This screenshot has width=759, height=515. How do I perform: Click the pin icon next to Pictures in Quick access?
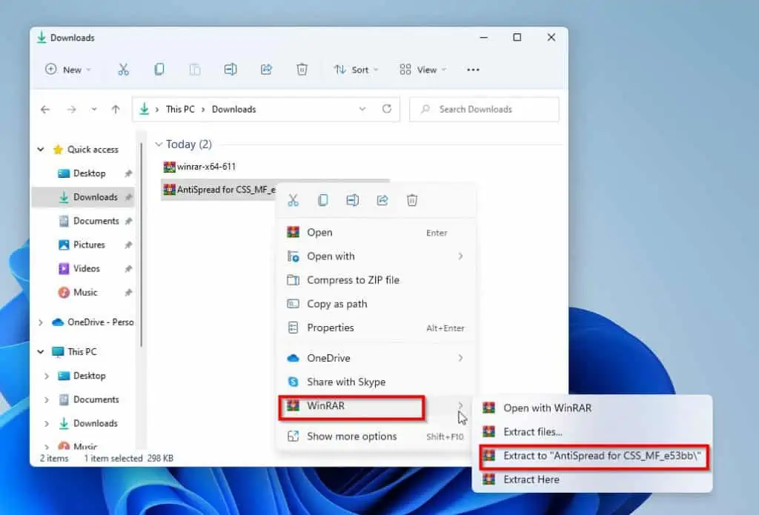[128, 245]
